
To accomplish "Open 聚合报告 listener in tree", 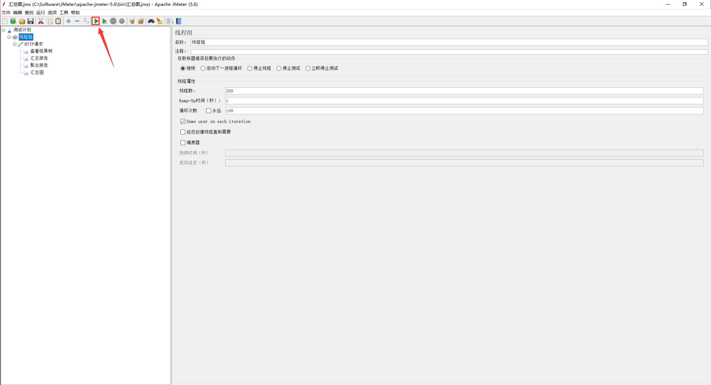I will (39, 65).
